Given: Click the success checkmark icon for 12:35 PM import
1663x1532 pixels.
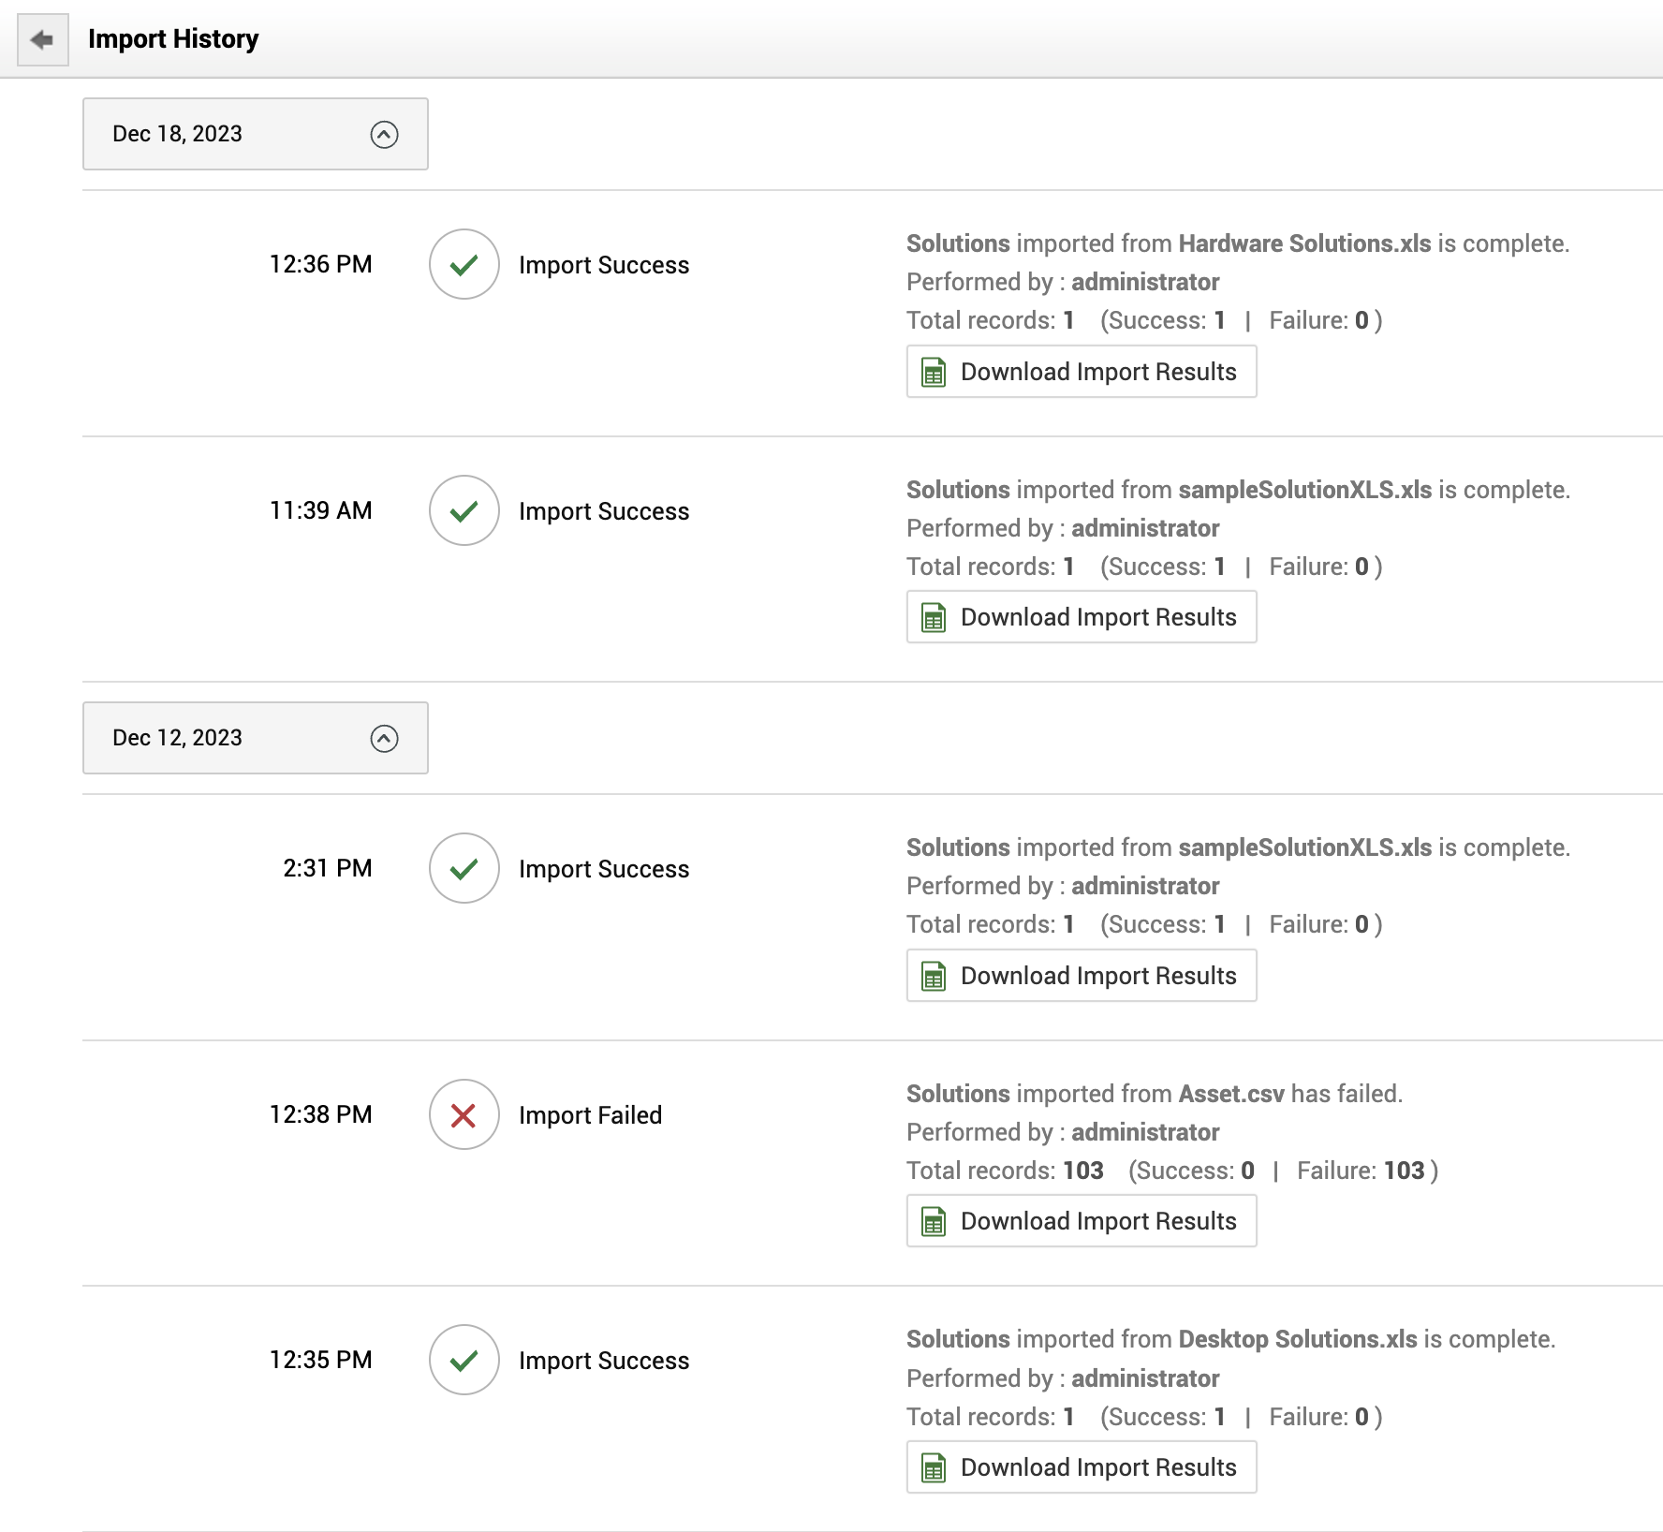Looking at the screenshot, I should (464, 1361).
